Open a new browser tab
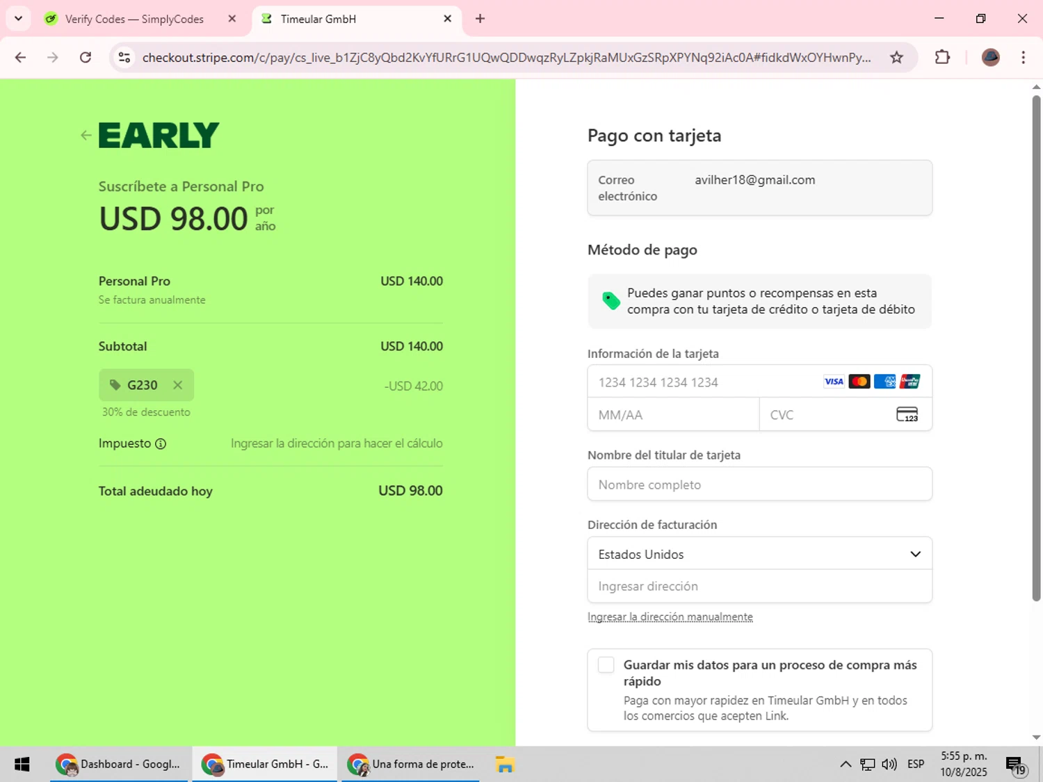This screenshot has height=782, width=1043. pos(480,19)
